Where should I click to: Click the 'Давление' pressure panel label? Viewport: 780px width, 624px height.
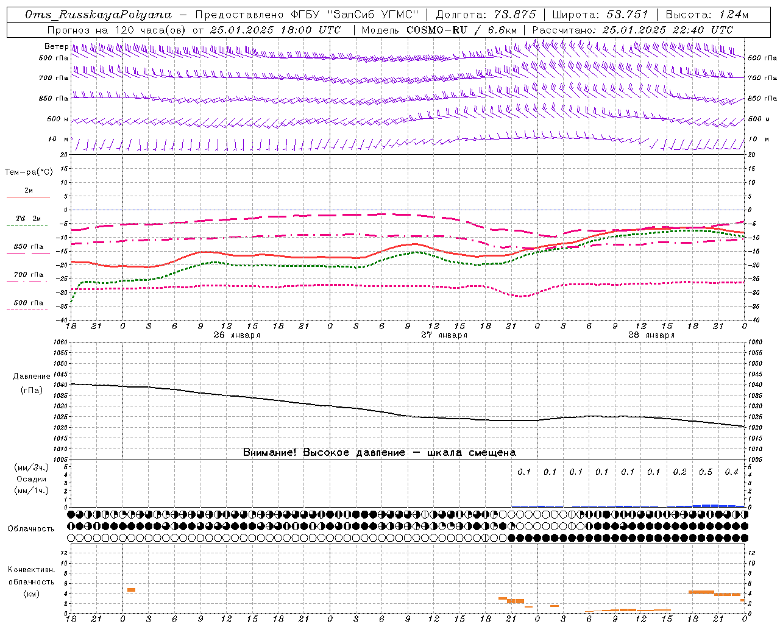pos(32,377)
